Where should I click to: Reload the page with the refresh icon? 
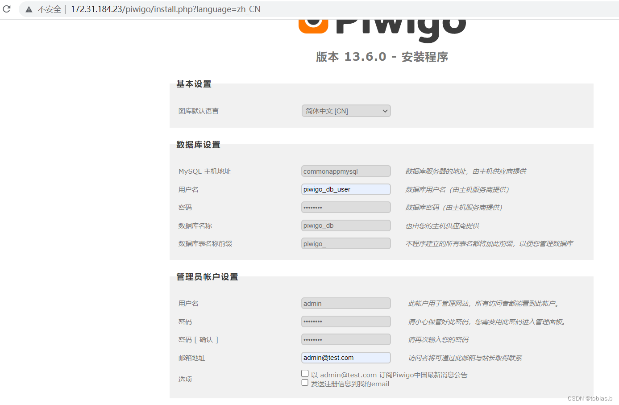point(7,9)
